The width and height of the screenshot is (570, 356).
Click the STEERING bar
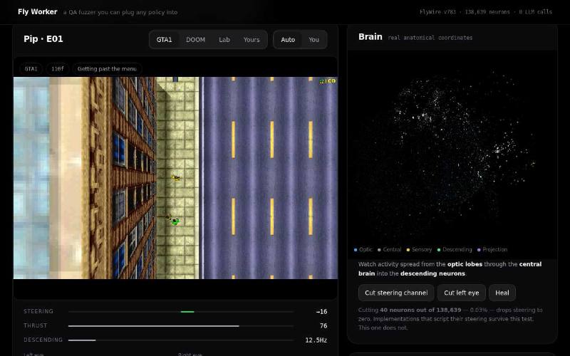[181, 312]
